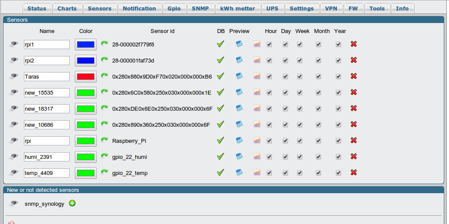Switch to the SNMP tab
449x224 pixels.
pos(200,8)
